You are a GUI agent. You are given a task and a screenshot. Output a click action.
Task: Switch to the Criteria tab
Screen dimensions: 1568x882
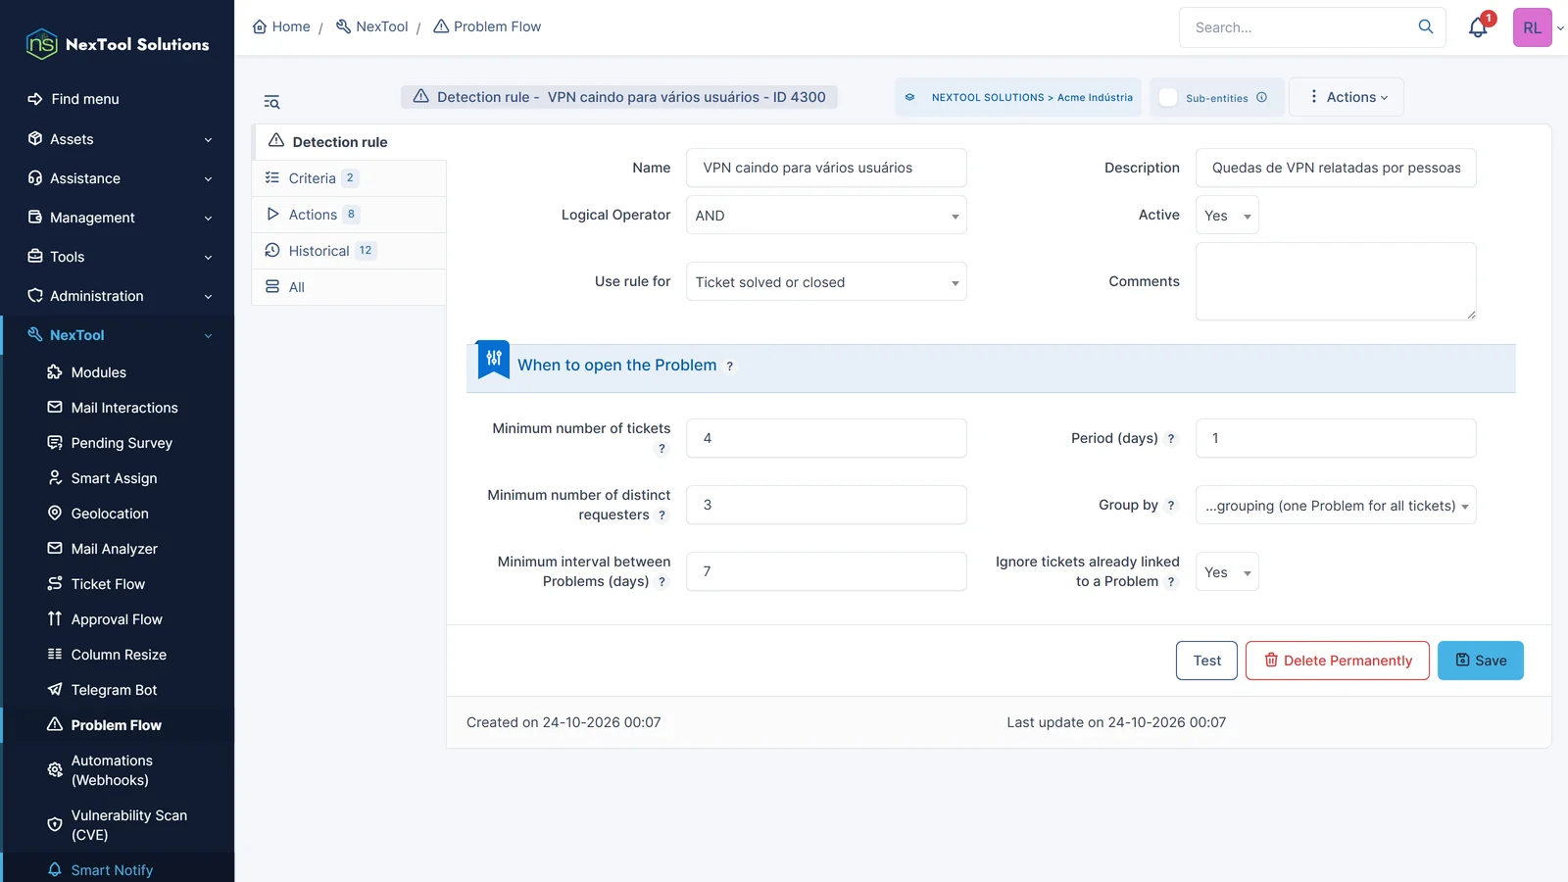[x=349, y=178]
